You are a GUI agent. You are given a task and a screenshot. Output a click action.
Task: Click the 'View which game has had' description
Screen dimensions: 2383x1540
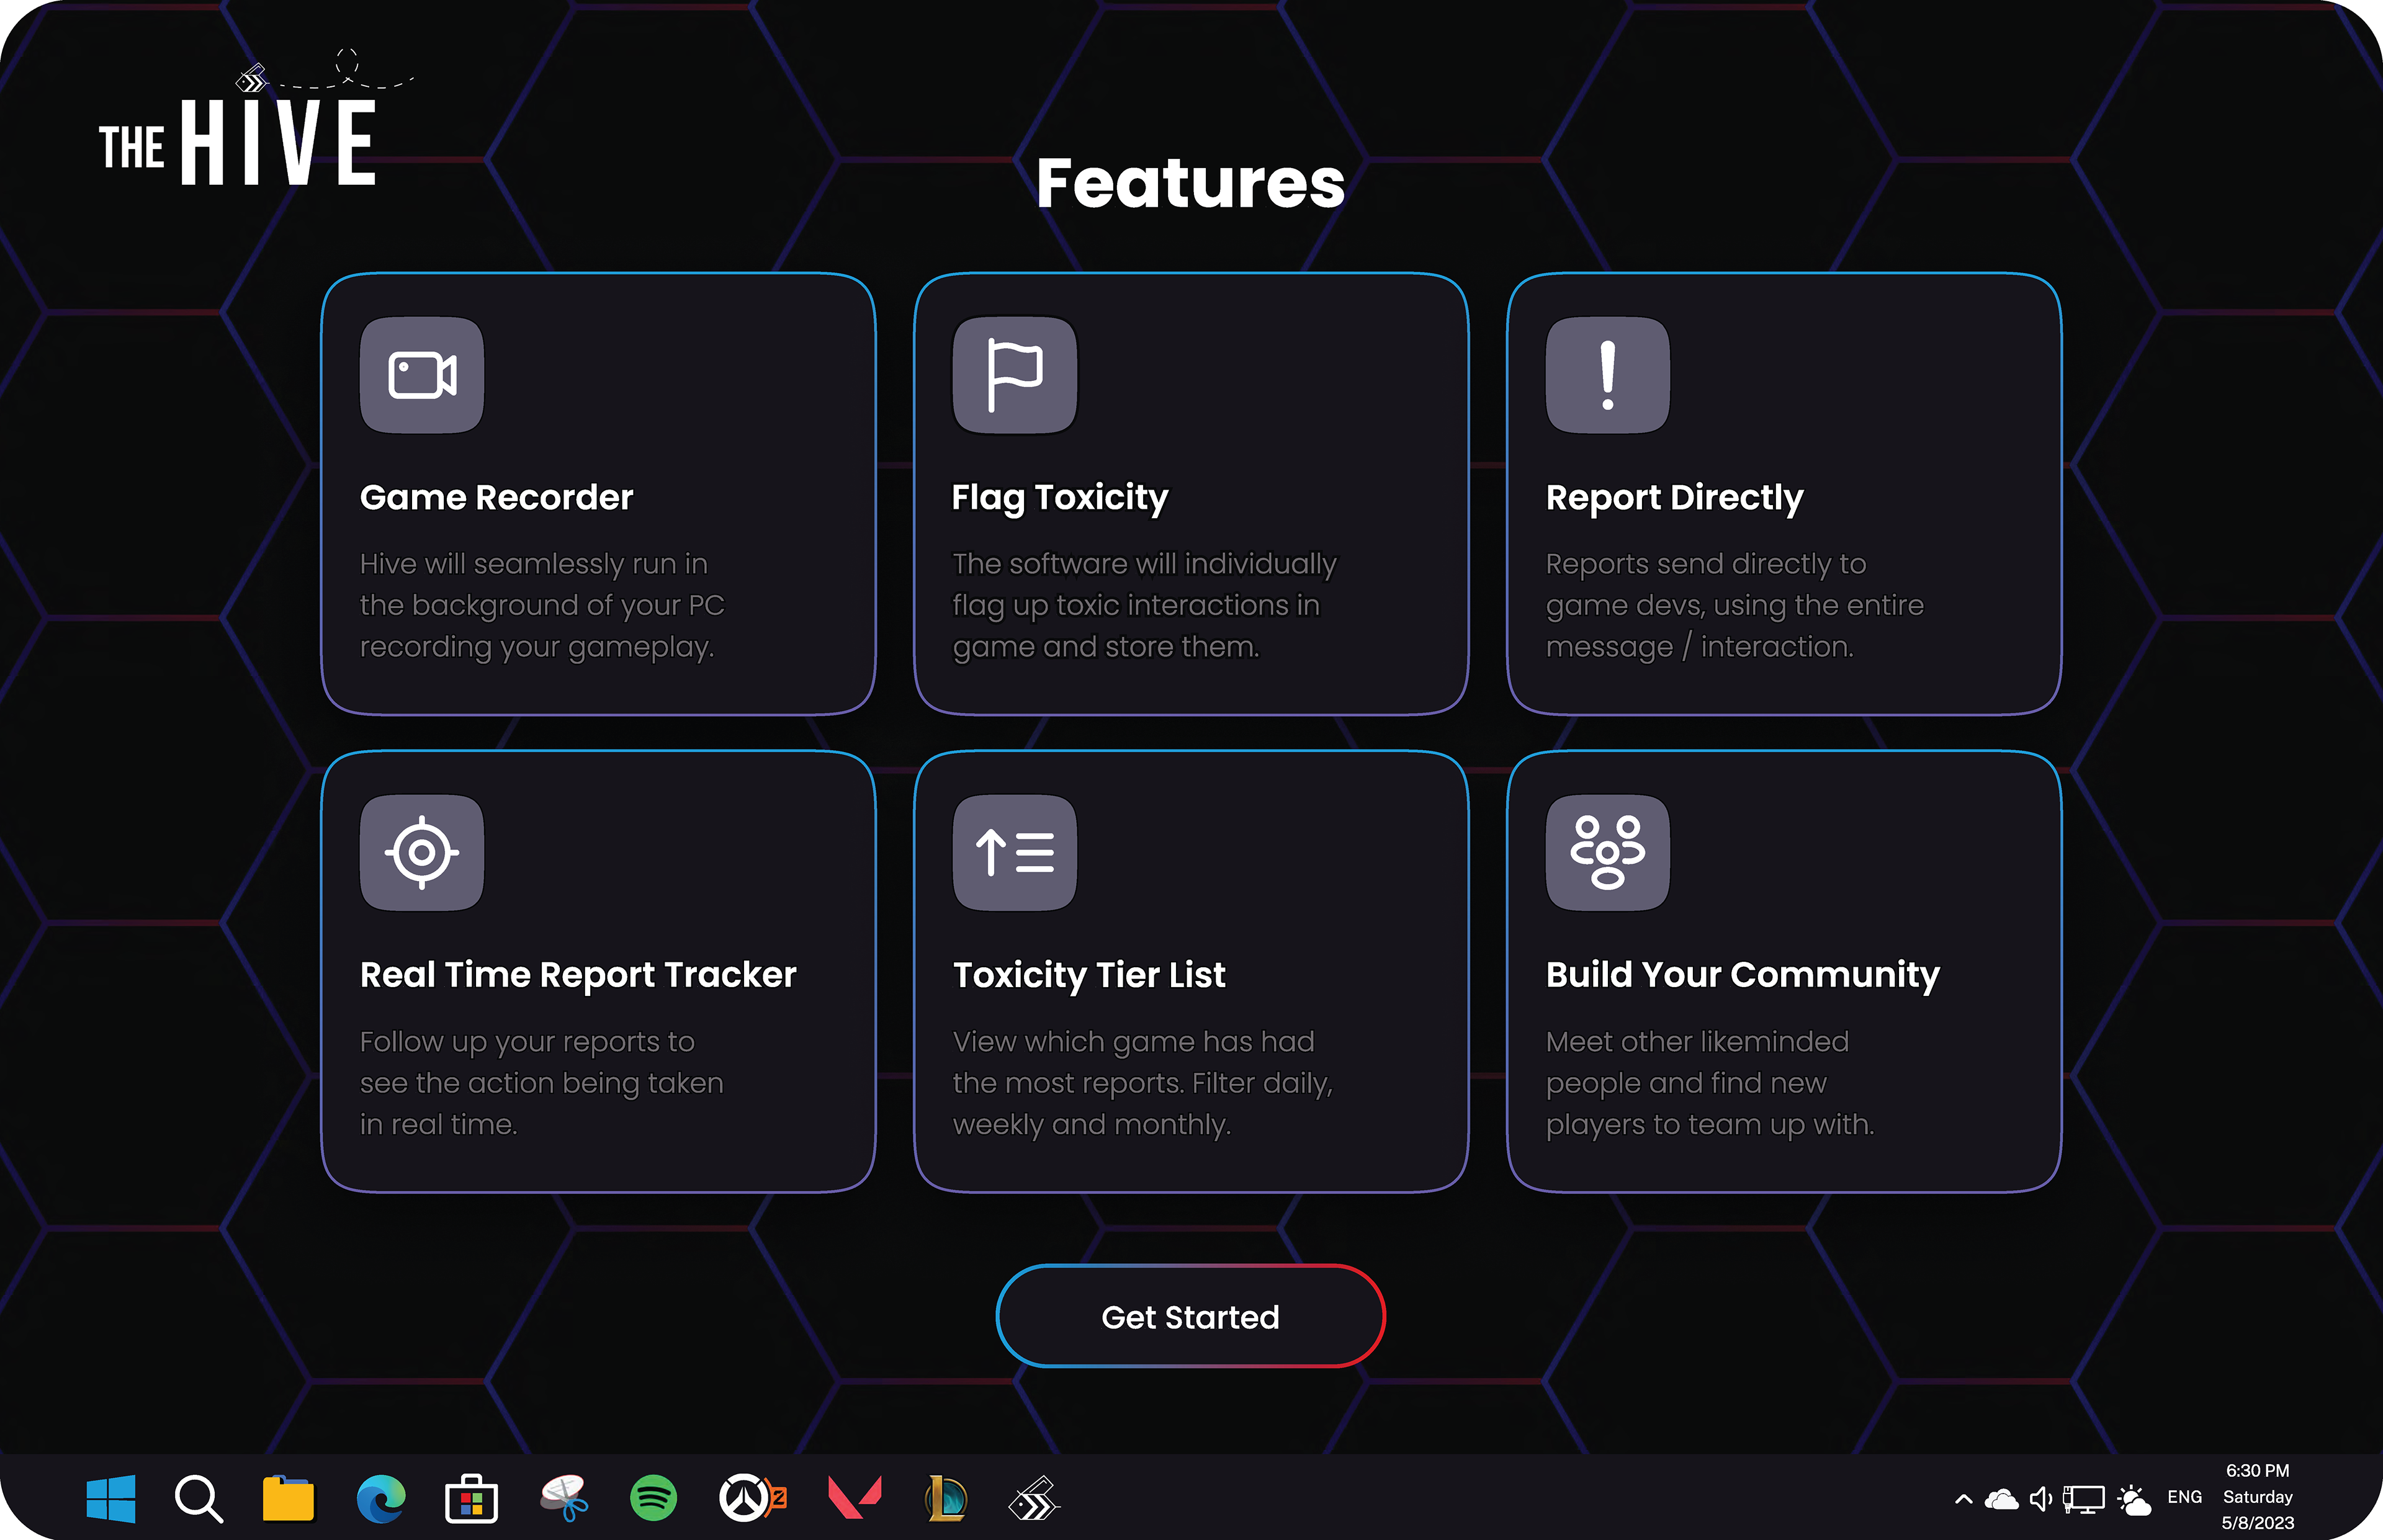point(1142,1083)
